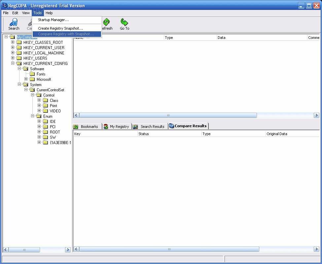Click the System open folder icon

tap(26, 85)
